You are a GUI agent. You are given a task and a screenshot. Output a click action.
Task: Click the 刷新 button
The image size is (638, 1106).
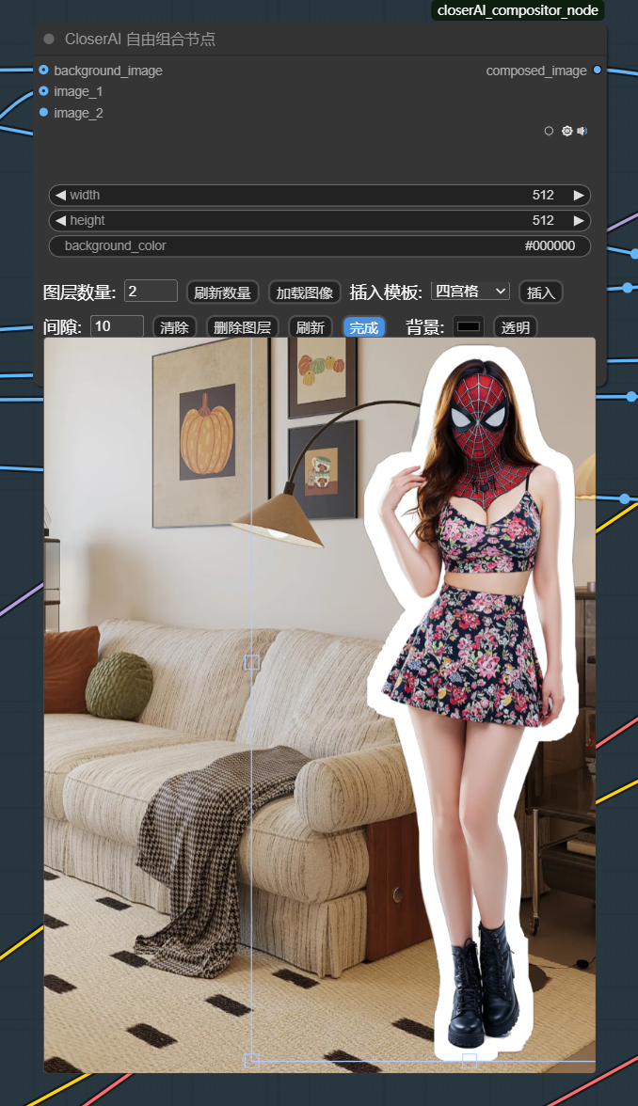[311, 327]
